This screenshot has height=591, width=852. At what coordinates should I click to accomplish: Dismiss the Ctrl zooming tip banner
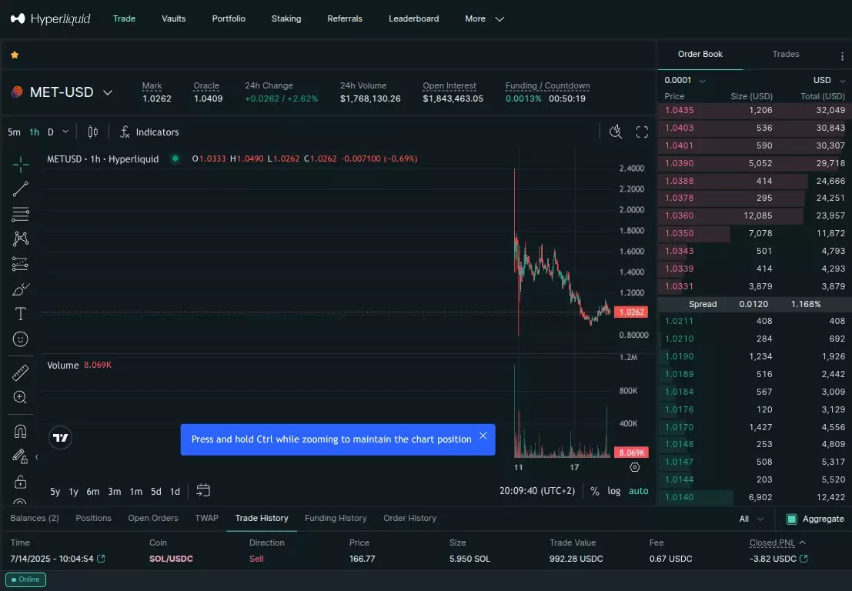483,436
